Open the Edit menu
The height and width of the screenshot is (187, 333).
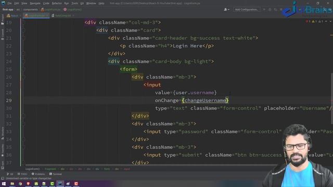(x=17, y=3)
